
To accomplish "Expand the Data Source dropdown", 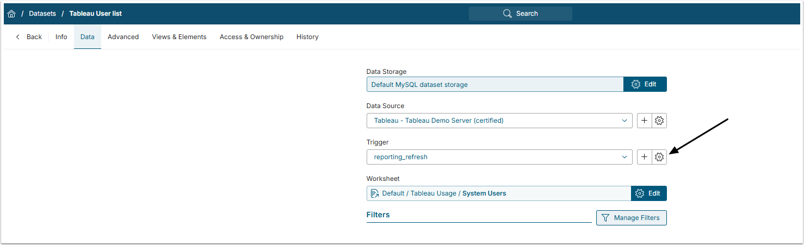I will click(x=624, y=121).
